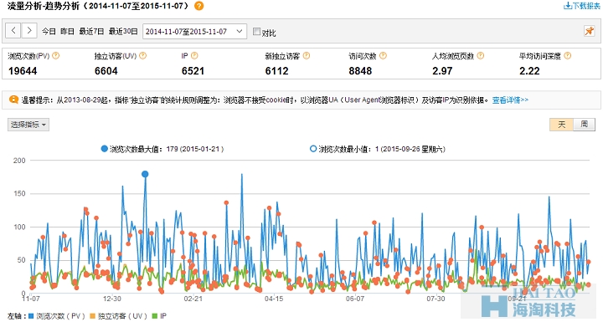The height and width of the screenshot is (322, 603).
Task: Select the 最近30日 quick range
Action: tap(123, 32)
